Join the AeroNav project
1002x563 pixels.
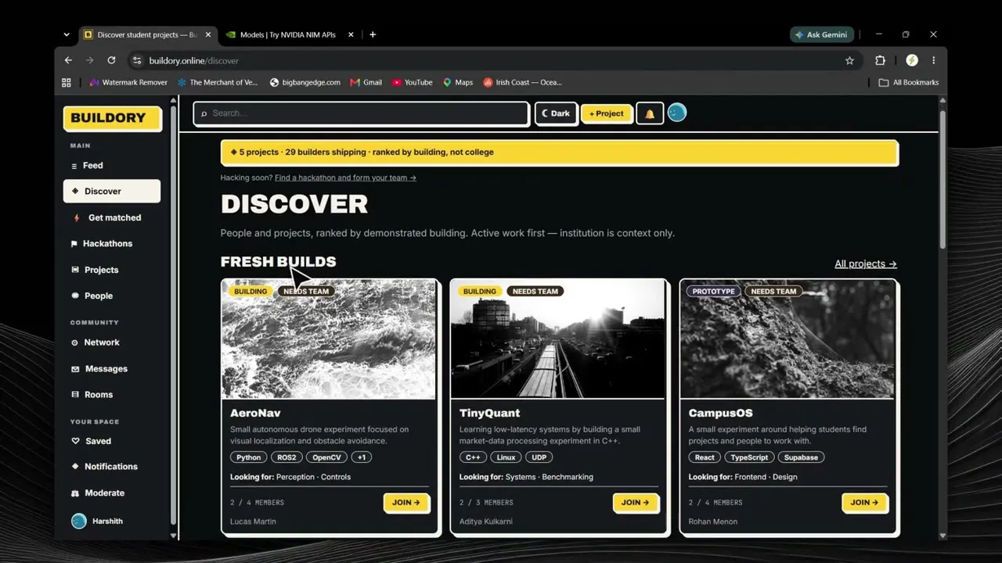[406, 503]
